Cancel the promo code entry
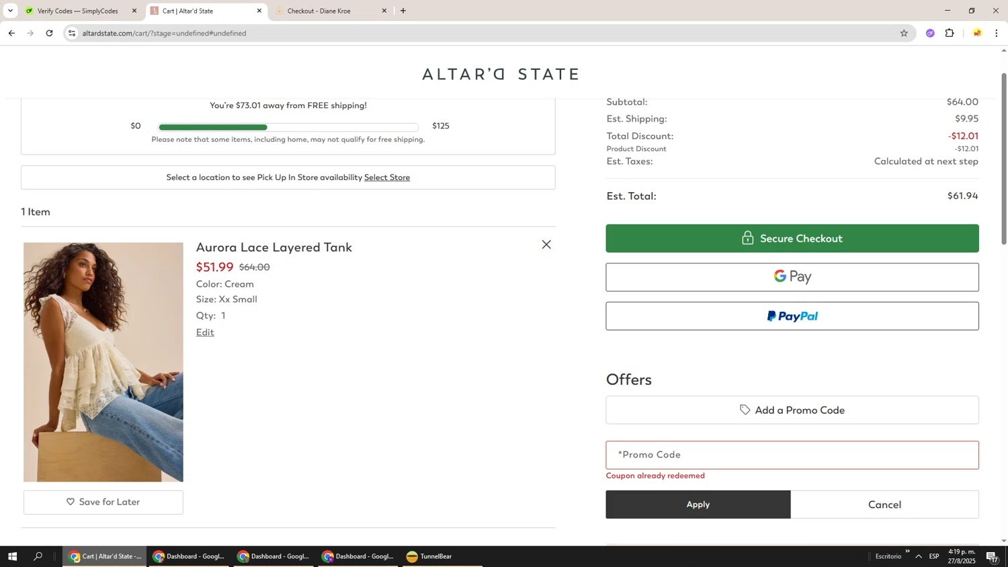1008x567 pixels. 884,505
